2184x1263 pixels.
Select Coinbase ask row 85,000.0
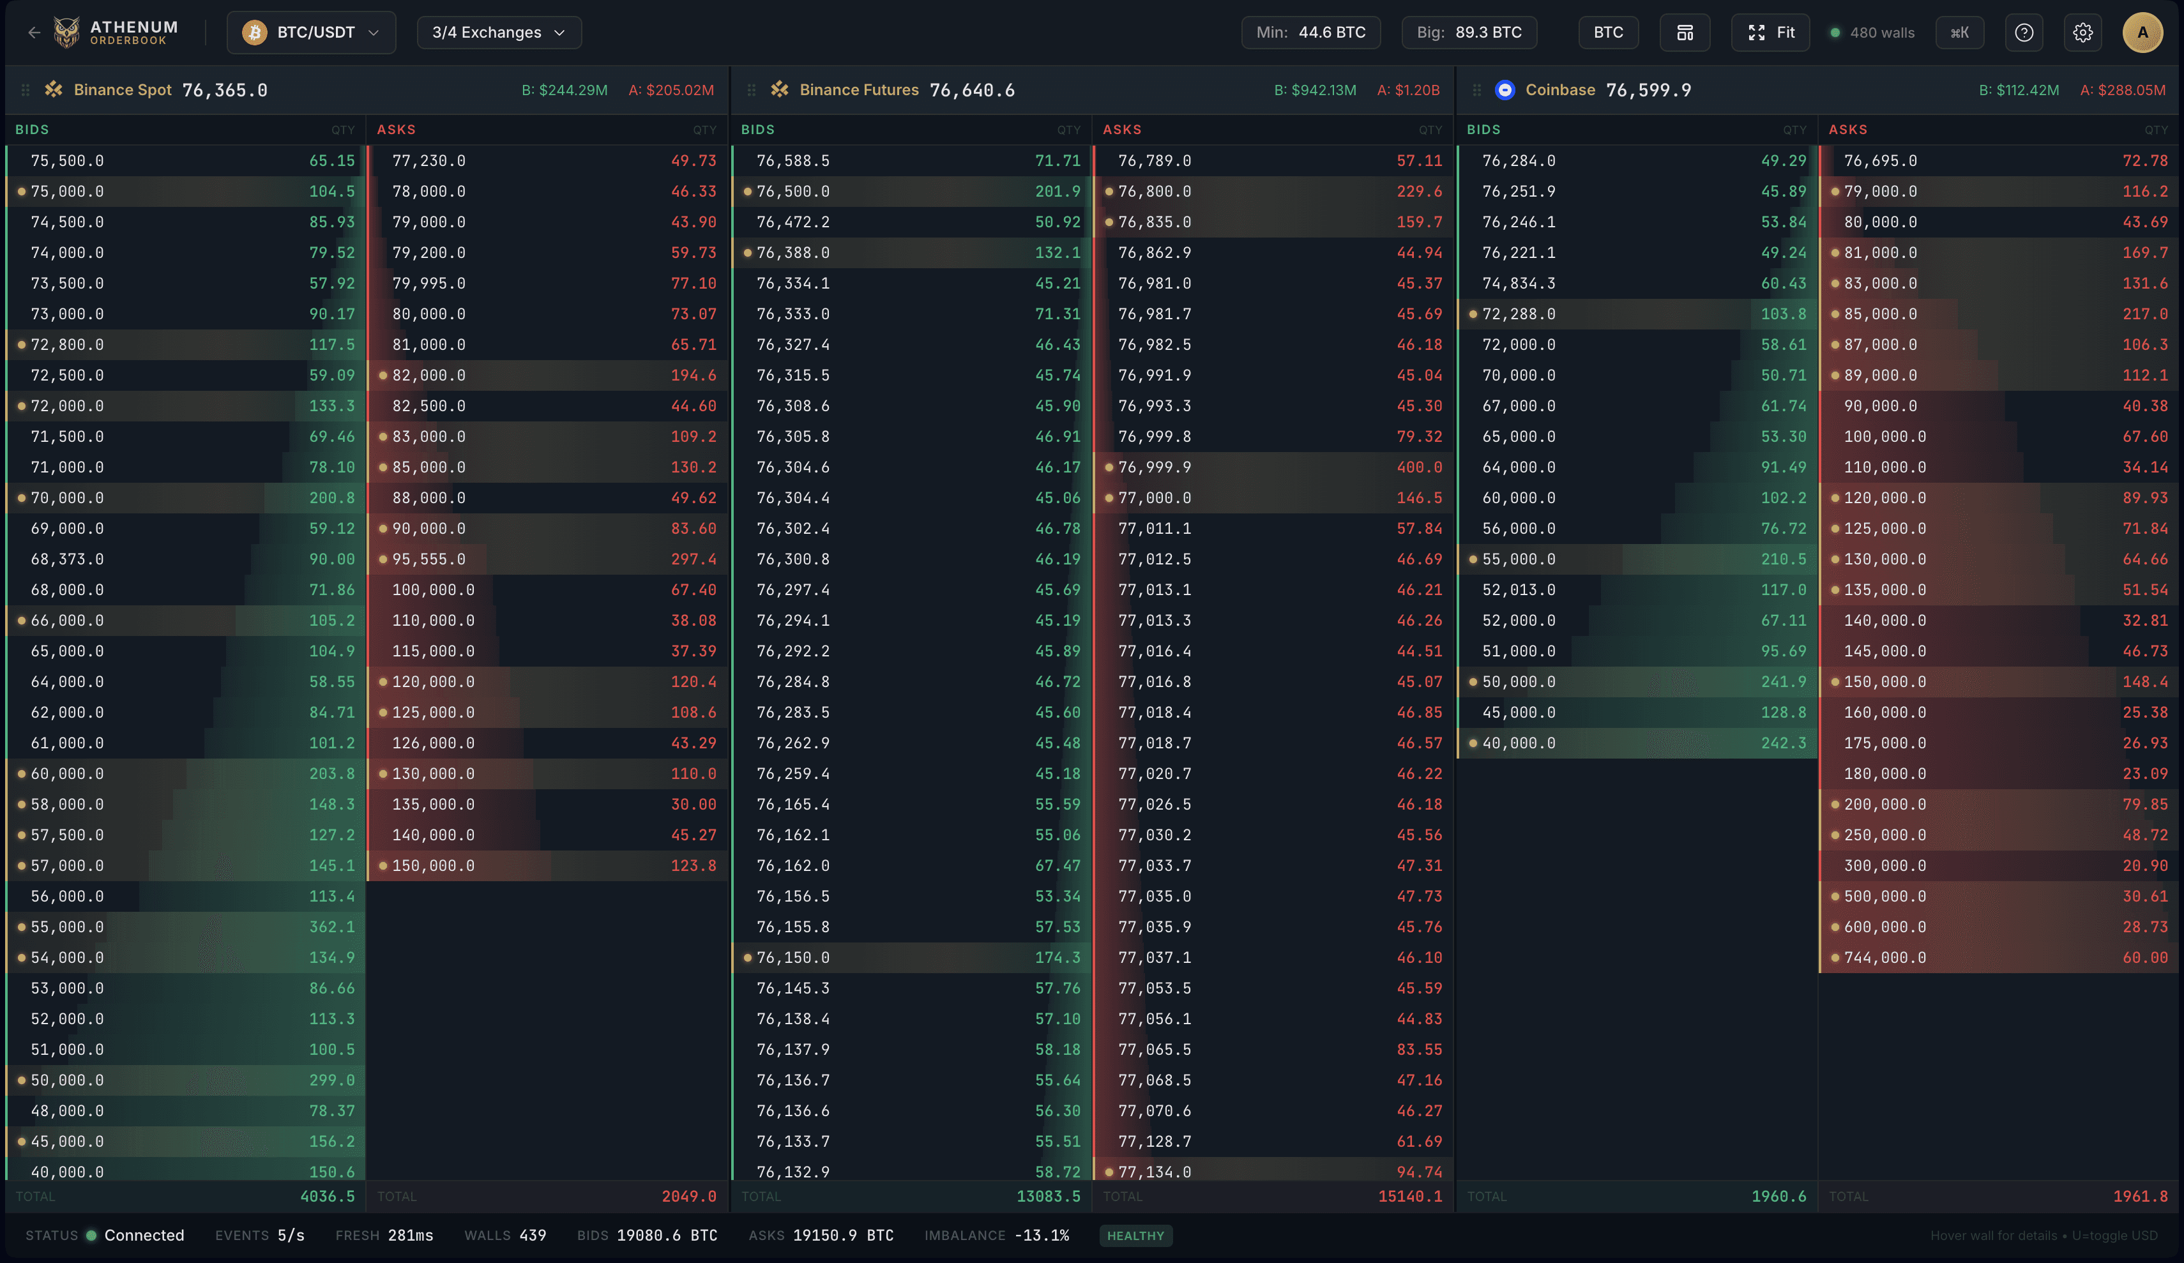[x=1999, y=314]
